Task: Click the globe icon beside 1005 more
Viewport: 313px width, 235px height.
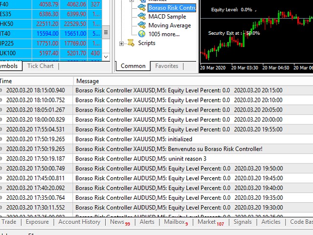Action: [142, 34]
